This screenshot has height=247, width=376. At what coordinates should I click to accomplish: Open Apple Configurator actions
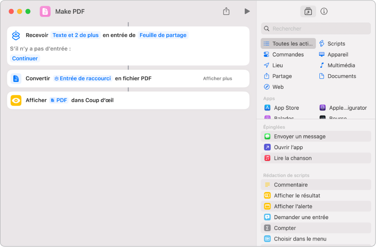[343, 108]
